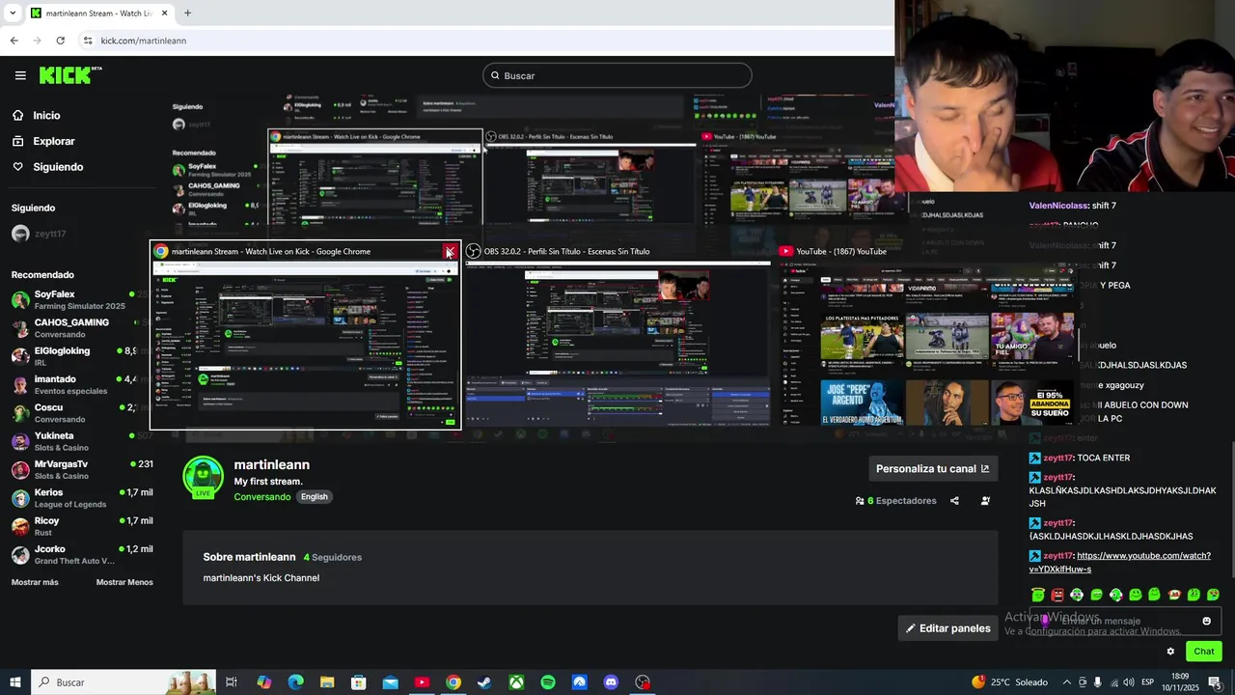
Task: Click the moderator badge beside TOCA ENTER message
Action: click(x=1035, y=458)
